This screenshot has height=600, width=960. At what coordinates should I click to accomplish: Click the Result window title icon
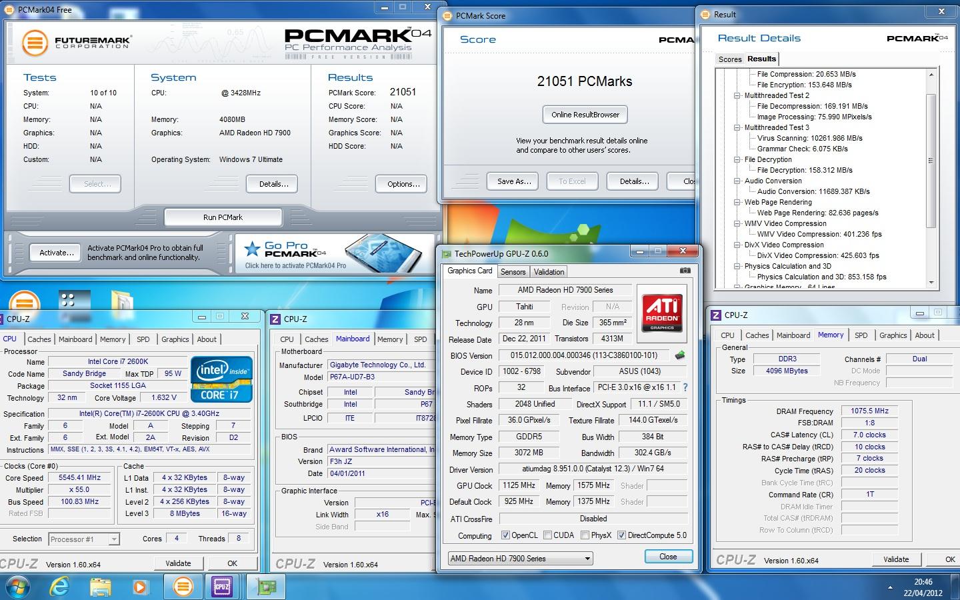point(706,14)
